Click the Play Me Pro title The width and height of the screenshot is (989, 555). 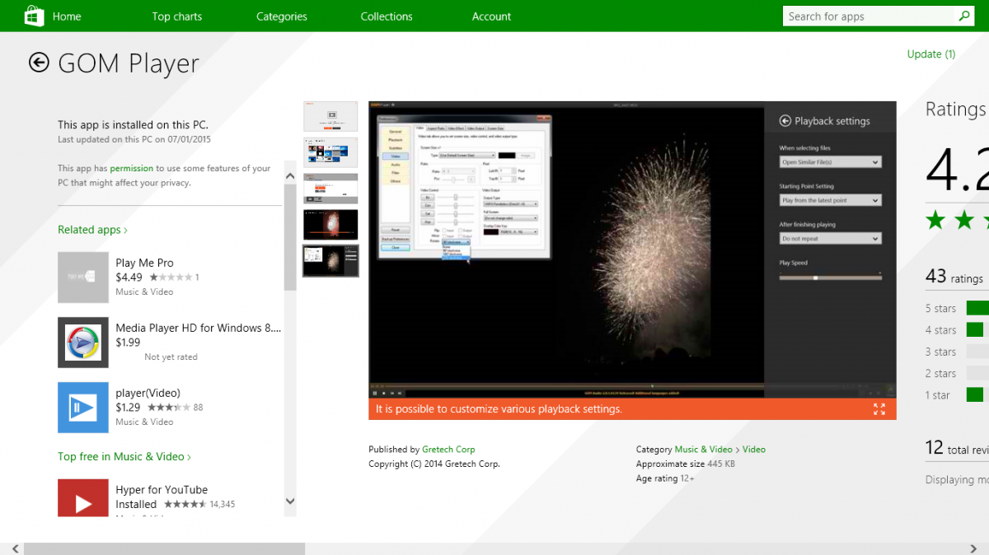145,263
